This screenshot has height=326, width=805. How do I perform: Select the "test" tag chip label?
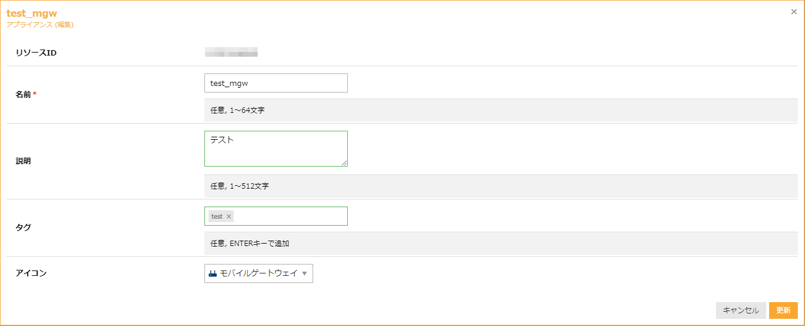[217, 217]
